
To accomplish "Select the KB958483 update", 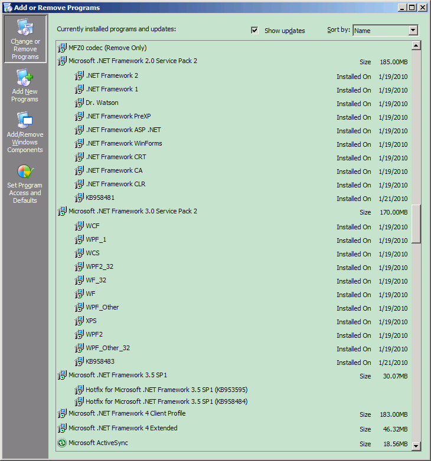I will [x=241, y=361].
